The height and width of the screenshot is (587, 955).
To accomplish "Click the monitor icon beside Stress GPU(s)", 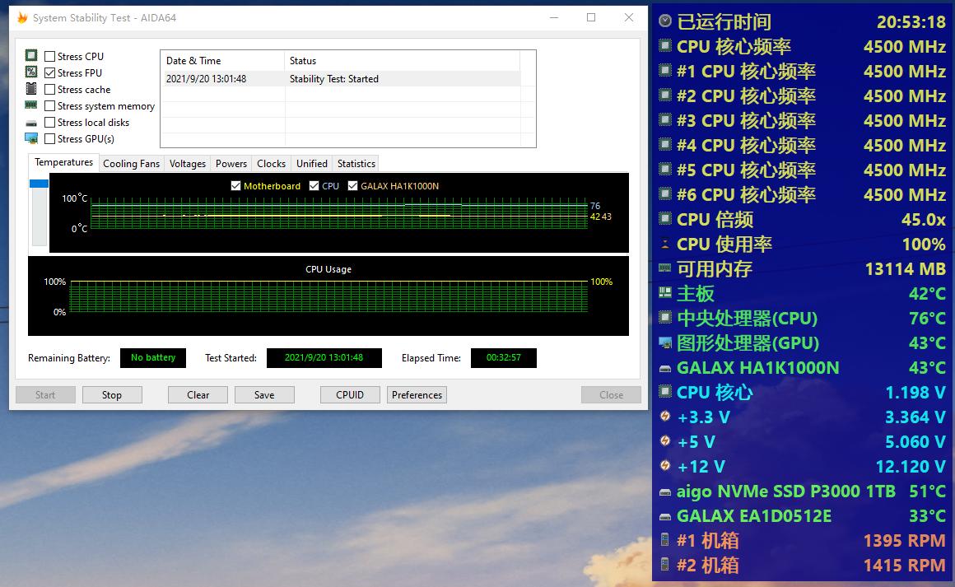I will tap(31, 138).
